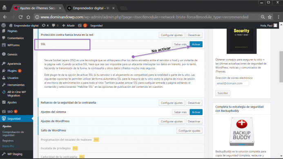
Task: Click Saber más for SSL
Action: coord(180,44)
